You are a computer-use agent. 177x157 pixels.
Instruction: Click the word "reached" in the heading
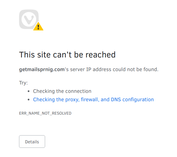click(x=101, y=55)
